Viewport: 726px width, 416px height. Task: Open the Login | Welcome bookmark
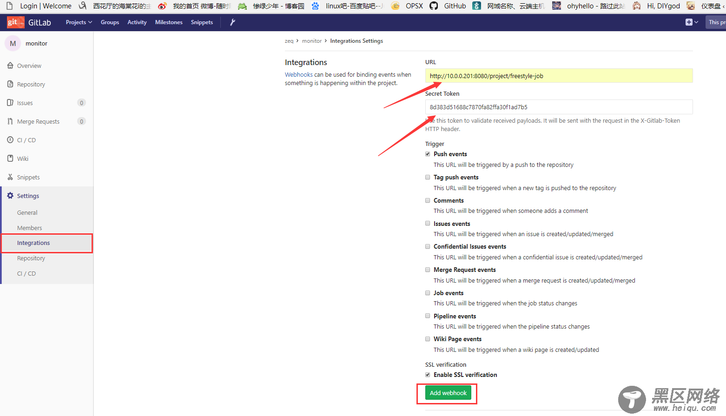click(x=40, y=6)
